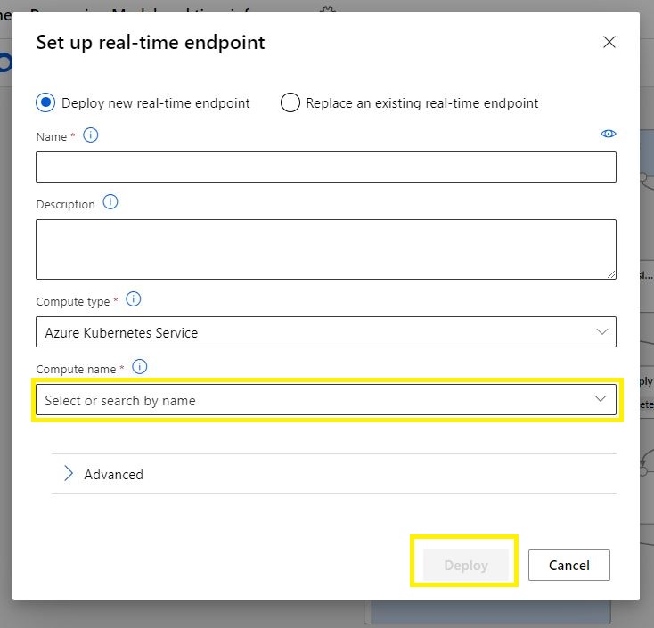Click the Compute type info icon
The width and height of the screenshot is (654, 628).
pos(134,299)
